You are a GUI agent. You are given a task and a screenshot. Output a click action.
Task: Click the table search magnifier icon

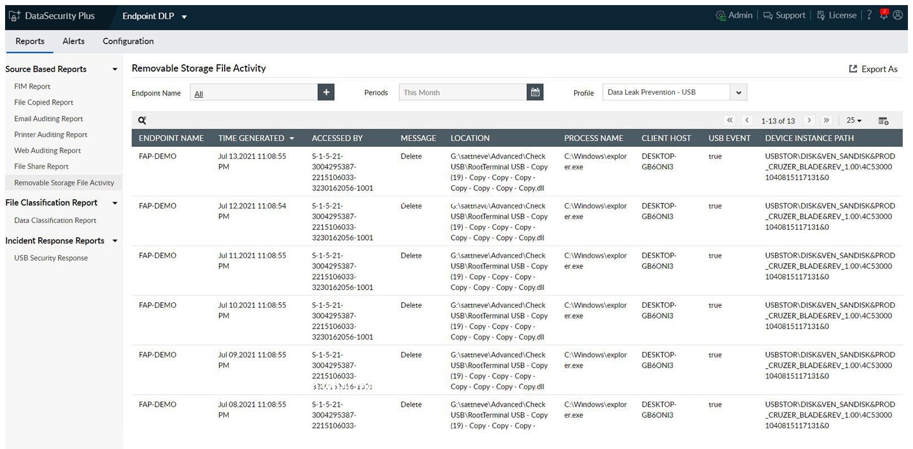pyautogui.click(x=142, y=120)
